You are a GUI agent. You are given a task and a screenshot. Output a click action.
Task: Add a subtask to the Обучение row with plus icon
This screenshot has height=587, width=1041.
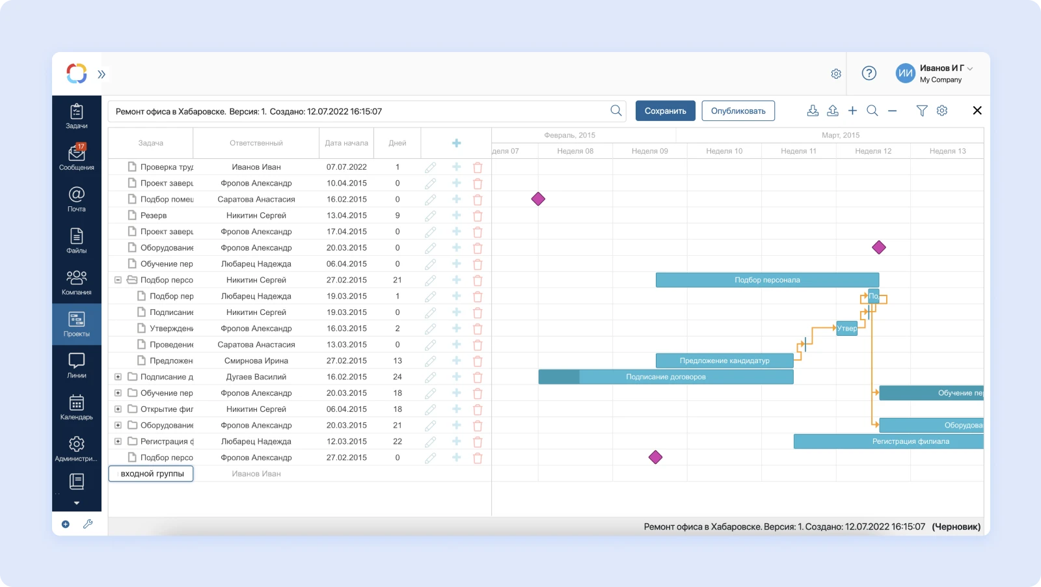(x=456, y=264)
